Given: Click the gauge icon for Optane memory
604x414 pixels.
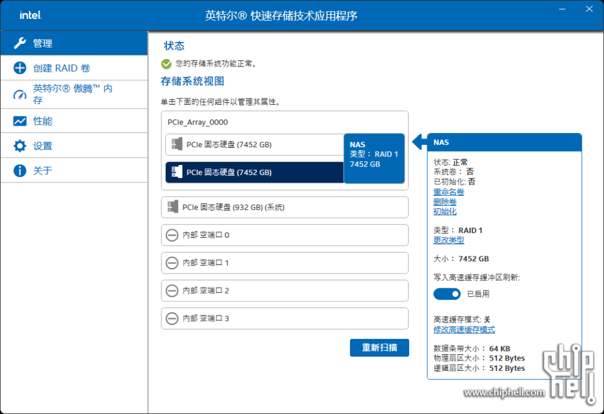Looking at the screenshot, I should tap(20, 95).
